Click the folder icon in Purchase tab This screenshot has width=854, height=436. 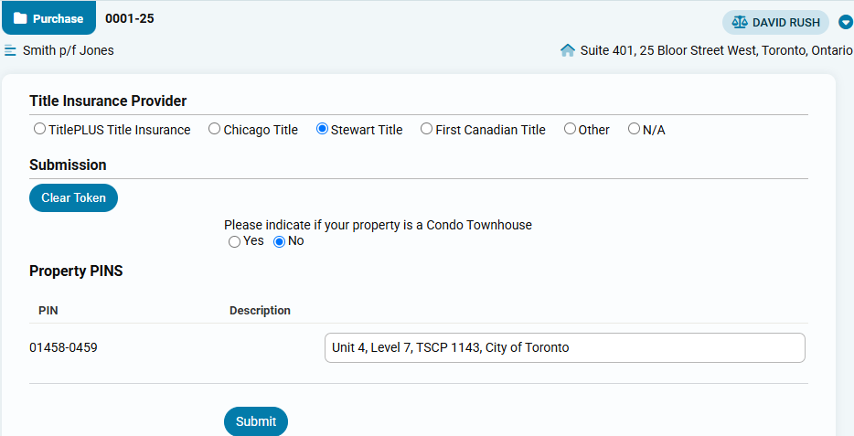20,18
